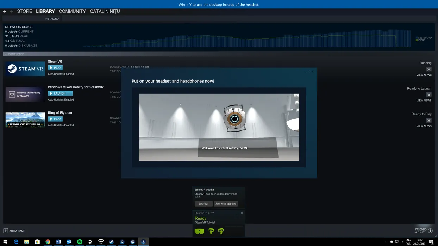The height and width of the screenshot is (246, 438).
Task: Open OneDrive from the system tray
Action: (x=392, y=242)
